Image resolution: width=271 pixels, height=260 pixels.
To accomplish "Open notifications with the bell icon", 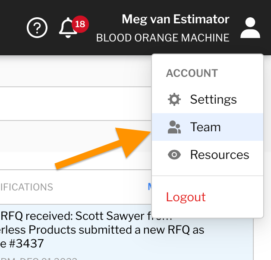I will tap(66, 28).
